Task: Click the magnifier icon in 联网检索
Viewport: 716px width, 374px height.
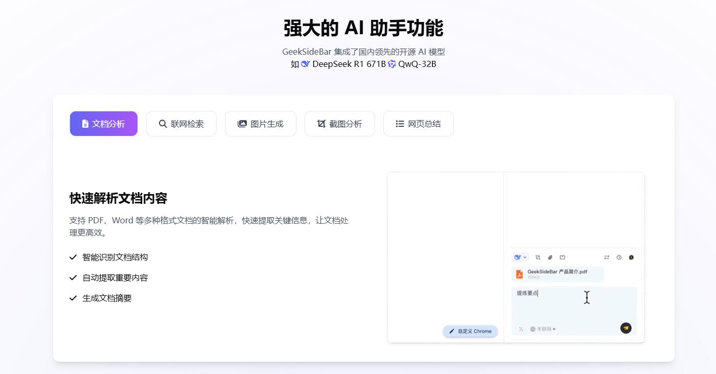Action: [x=163, y=124]
